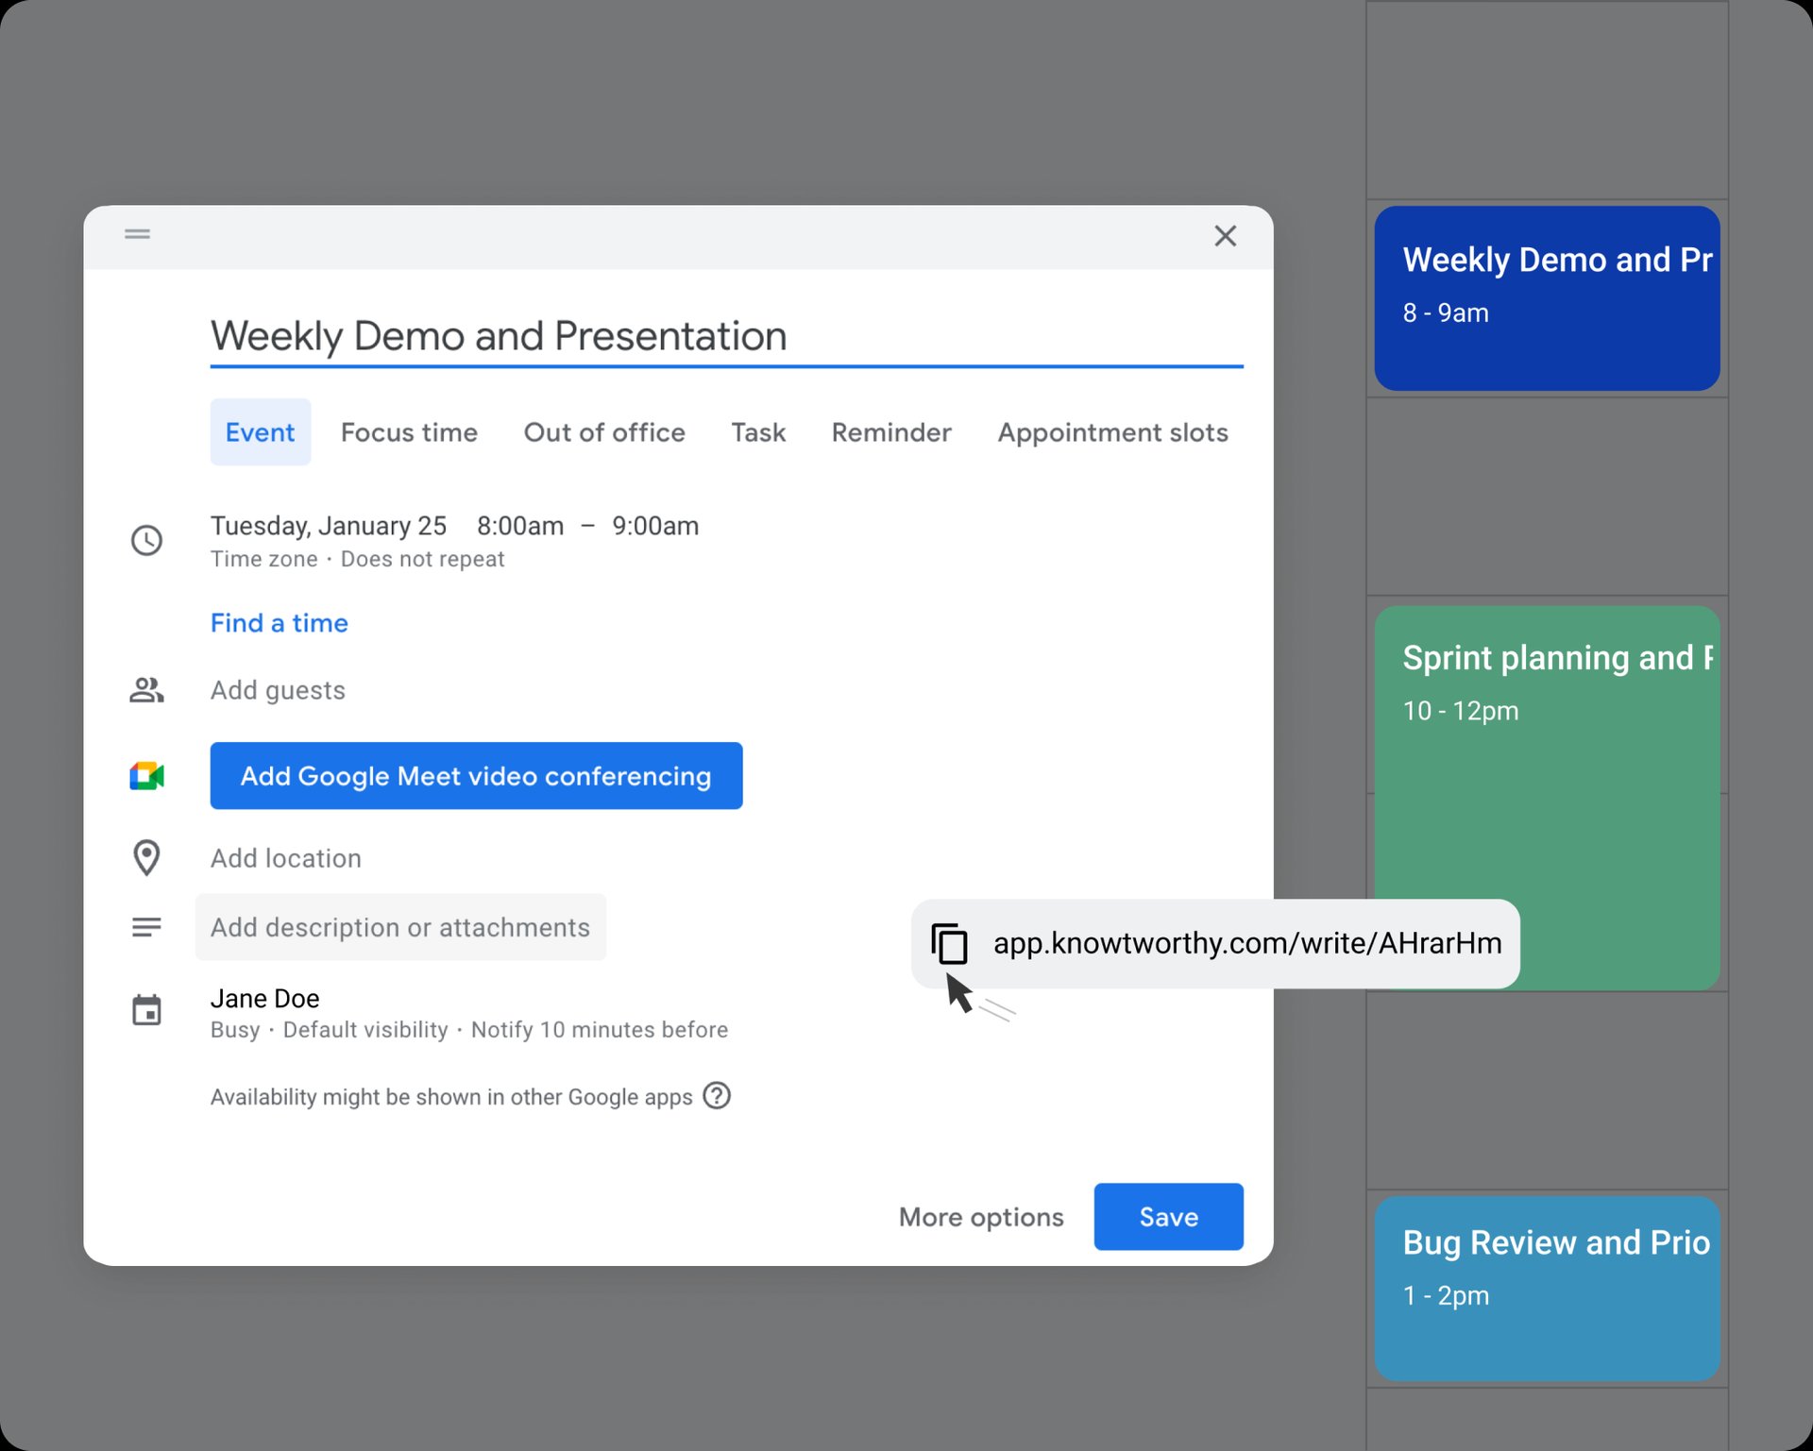Viewport: 1813px width, 1451px height.
Task: Click the clock icon beside the date
Action: 147,540
